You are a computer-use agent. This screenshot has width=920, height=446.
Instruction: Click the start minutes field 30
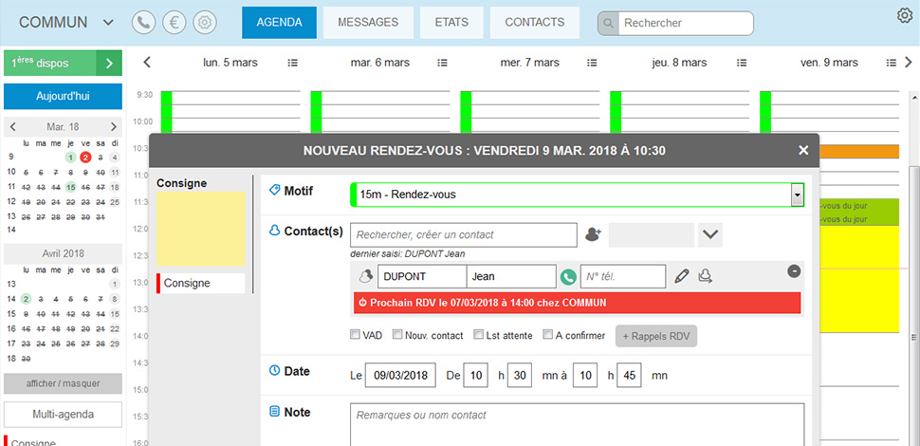click(519, 375)
